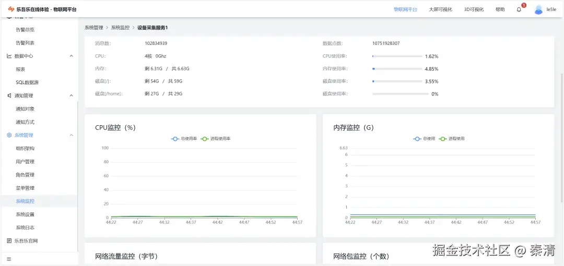The width and height of the screenshot is (564, 266).
Task: Click 设备采集服务1 breadcrumb text
Action: pos(152,28)
